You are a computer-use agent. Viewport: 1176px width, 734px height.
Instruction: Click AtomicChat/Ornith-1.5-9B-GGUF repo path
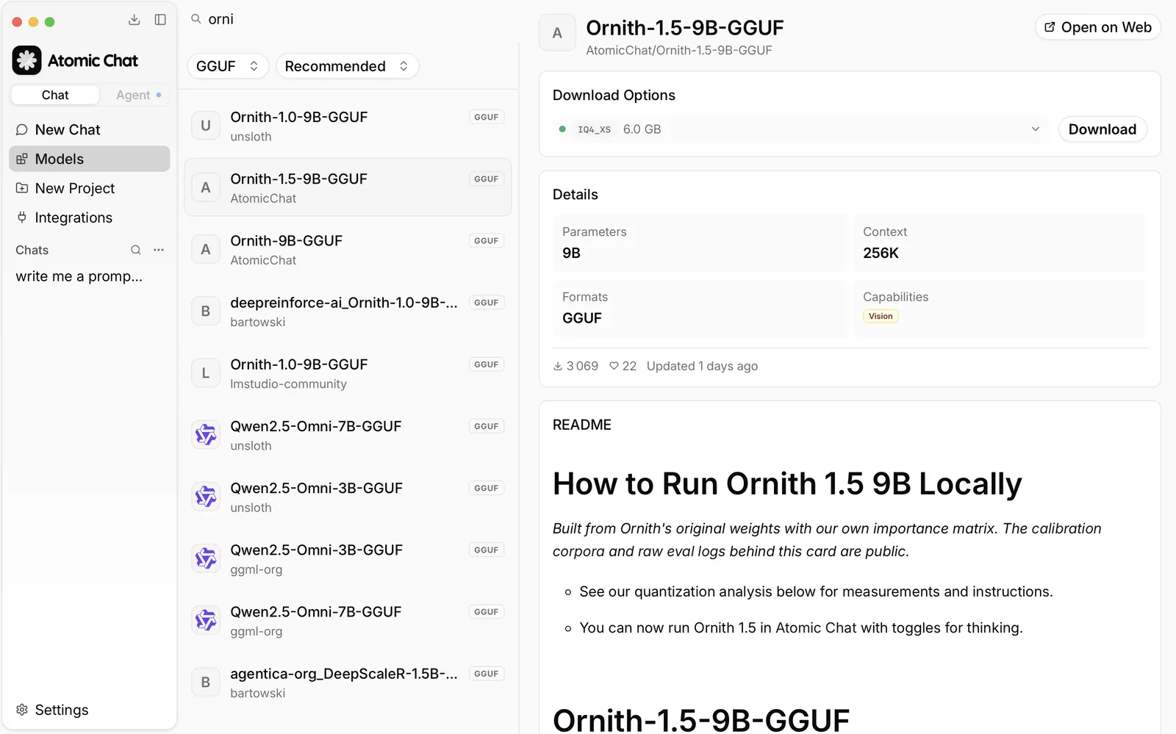point(679,50)
